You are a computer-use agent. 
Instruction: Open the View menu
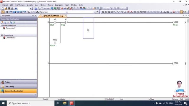37,5
